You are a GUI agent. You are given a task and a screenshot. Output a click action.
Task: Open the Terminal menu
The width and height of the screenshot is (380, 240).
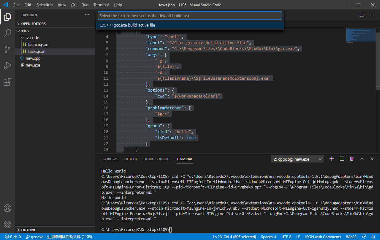click(x=101, y=5)
